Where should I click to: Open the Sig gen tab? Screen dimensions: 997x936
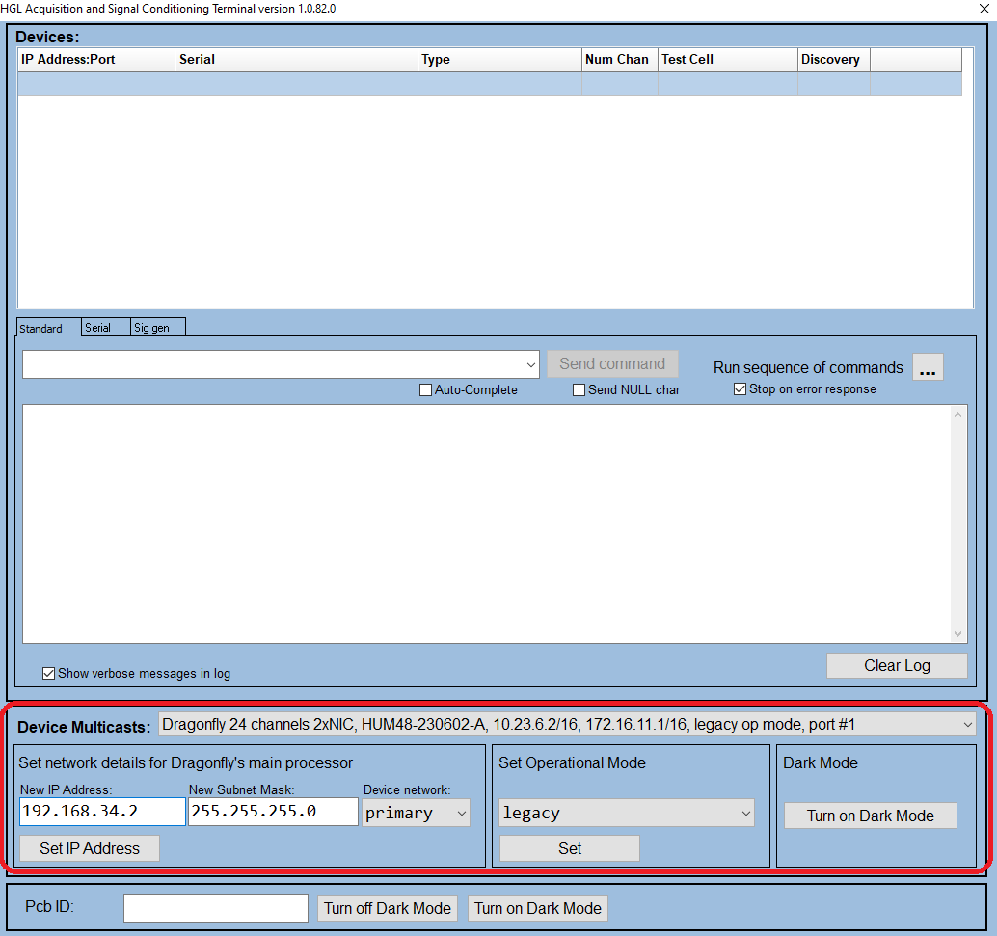point(158,327)
